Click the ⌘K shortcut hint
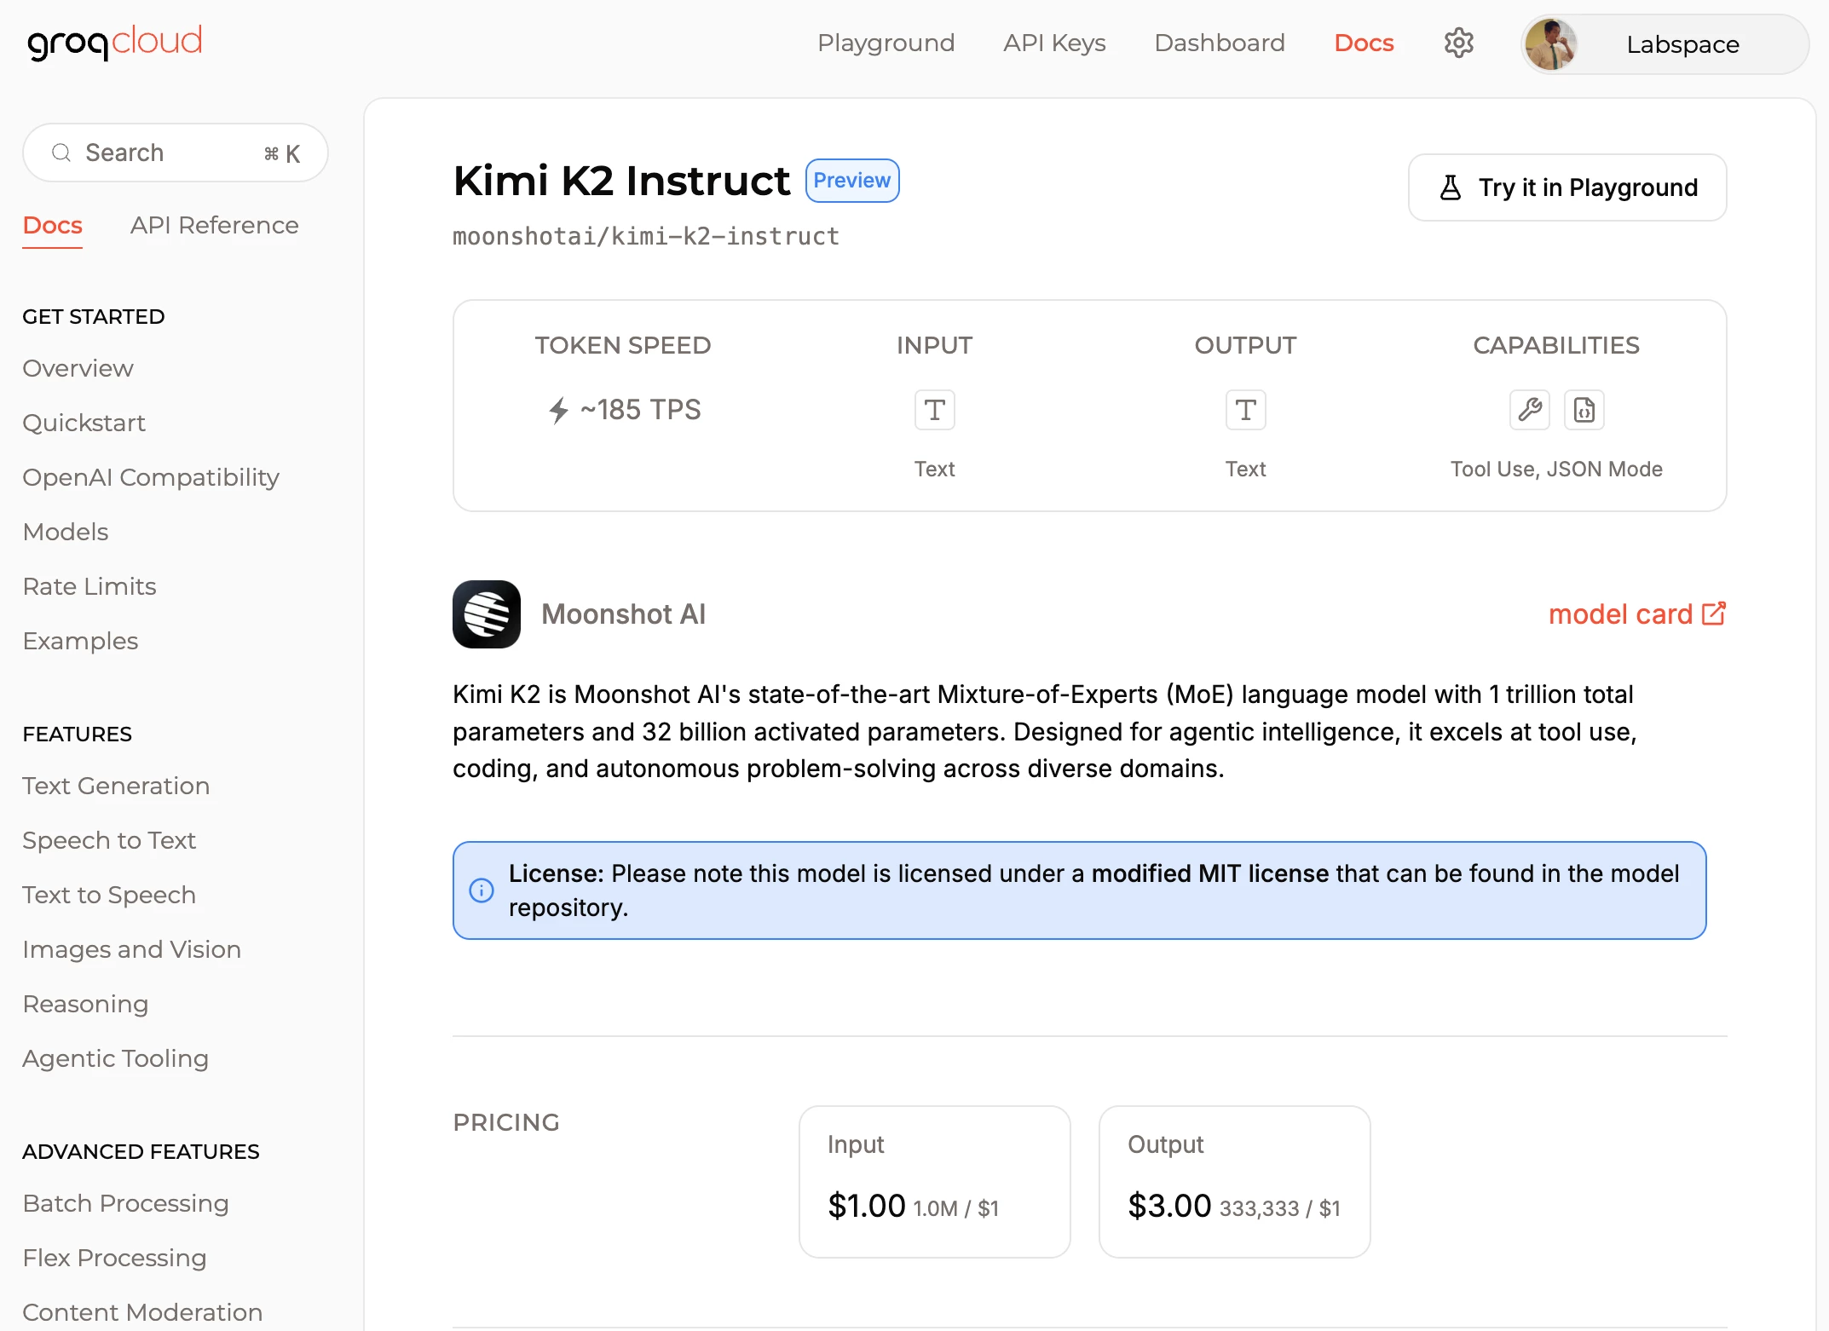 282,153
